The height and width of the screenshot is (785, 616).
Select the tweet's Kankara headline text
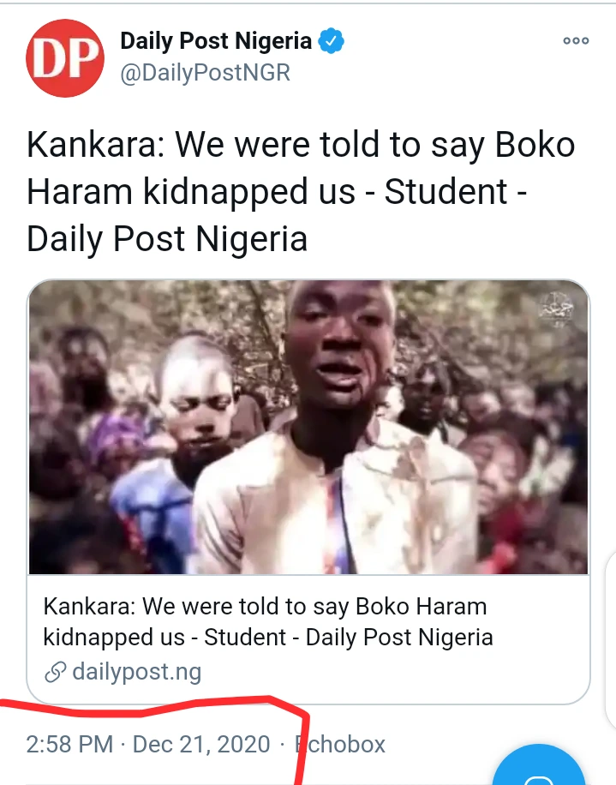tap(300, 192)
